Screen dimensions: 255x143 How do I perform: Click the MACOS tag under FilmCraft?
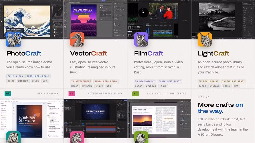pos(139,86)
